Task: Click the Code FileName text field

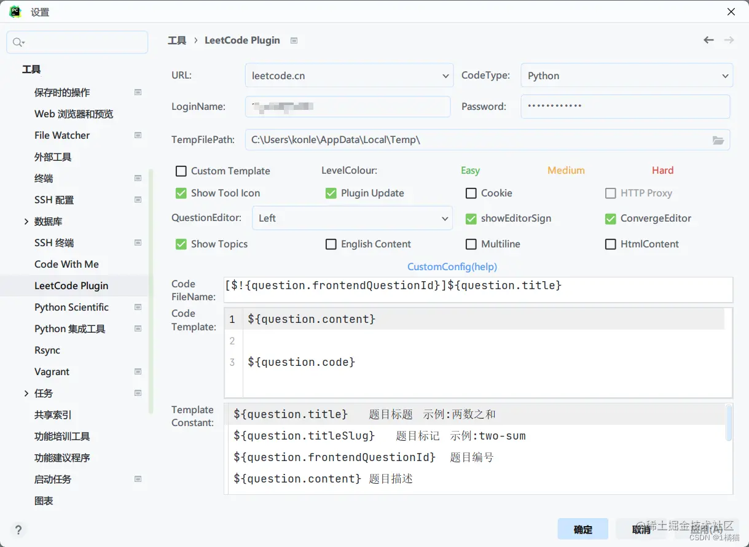Action: 479,289
